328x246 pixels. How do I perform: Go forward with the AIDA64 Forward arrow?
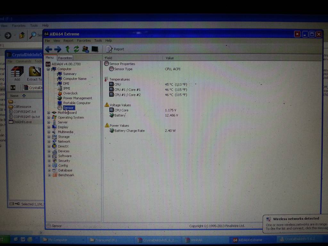click(58, 49)
